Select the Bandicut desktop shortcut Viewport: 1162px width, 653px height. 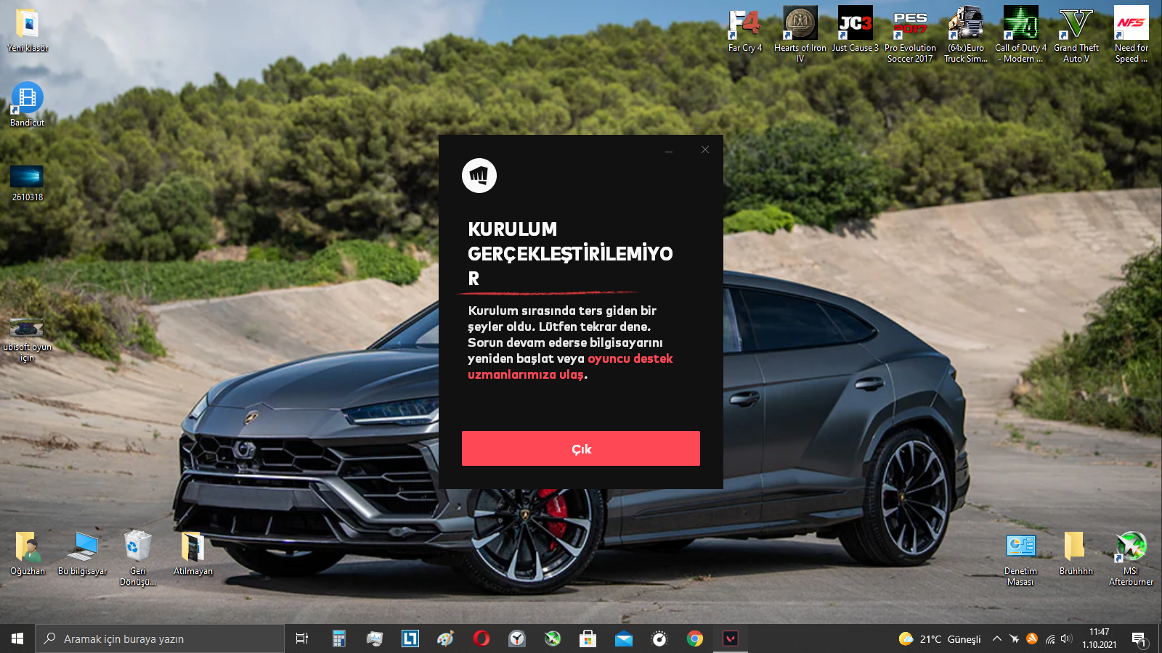click(x=28, y=104)
